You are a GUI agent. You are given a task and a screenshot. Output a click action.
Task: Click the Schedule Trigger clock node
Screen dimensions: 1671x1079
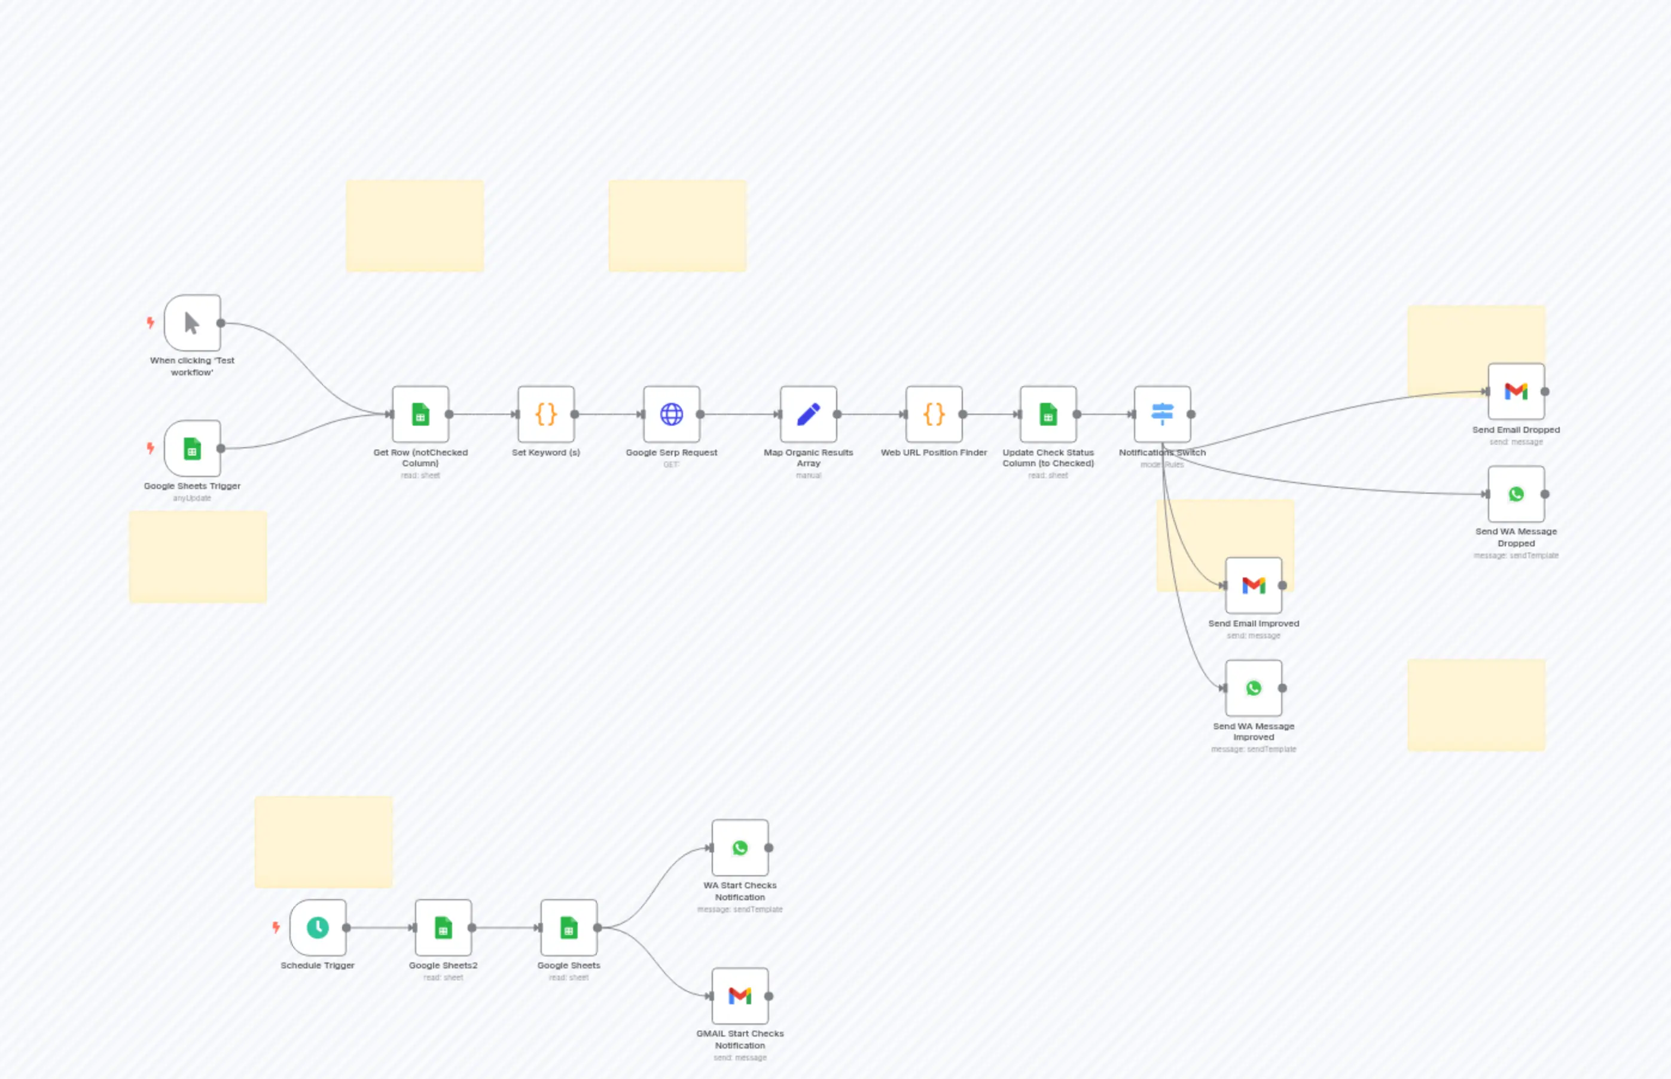(318, 928)
